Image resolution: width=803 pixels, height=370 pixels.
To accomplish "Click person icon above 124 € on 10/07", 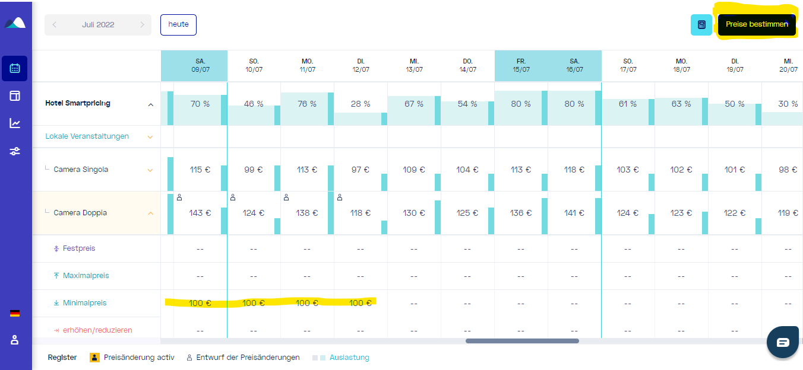I will 233,197.
